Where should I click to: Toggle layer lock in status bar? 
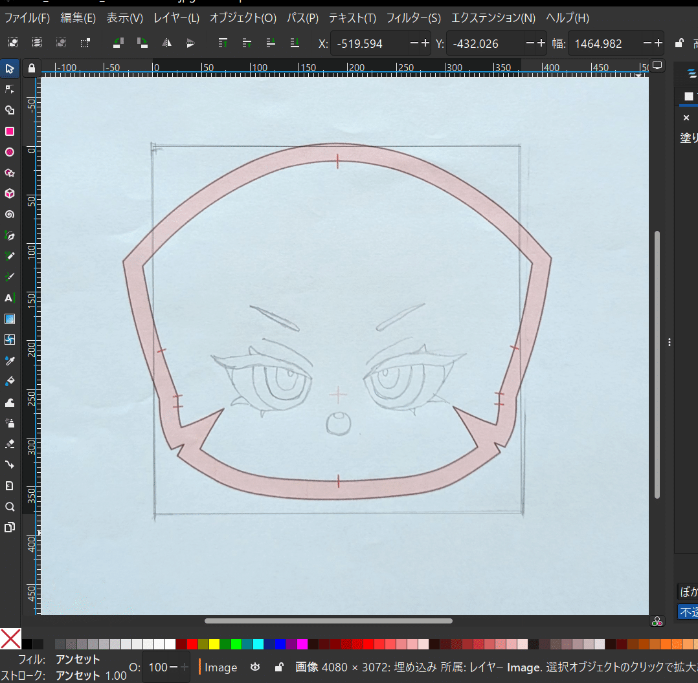tap(279, 667)
